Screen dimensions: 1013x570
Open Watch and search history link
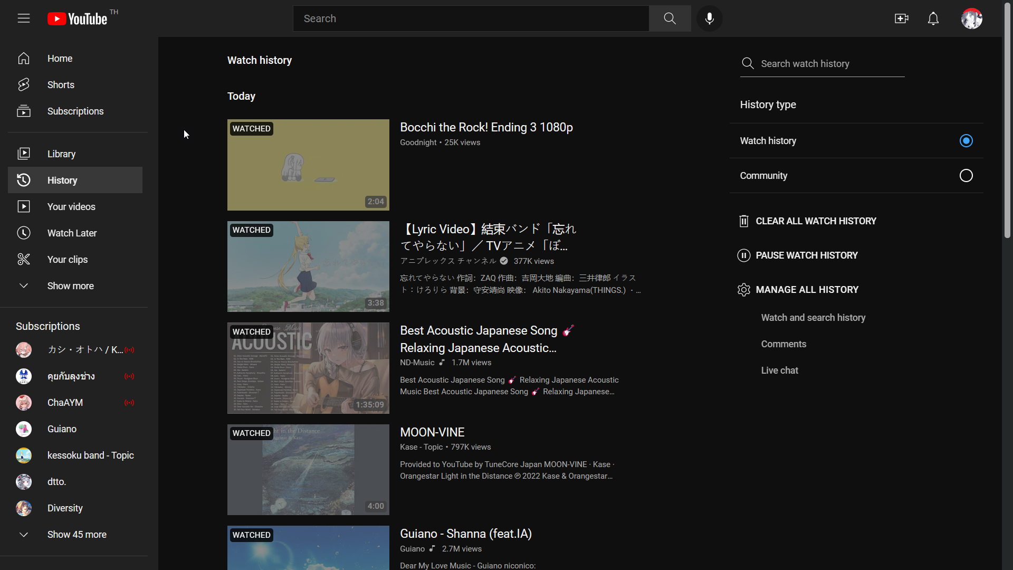(813, 318)
